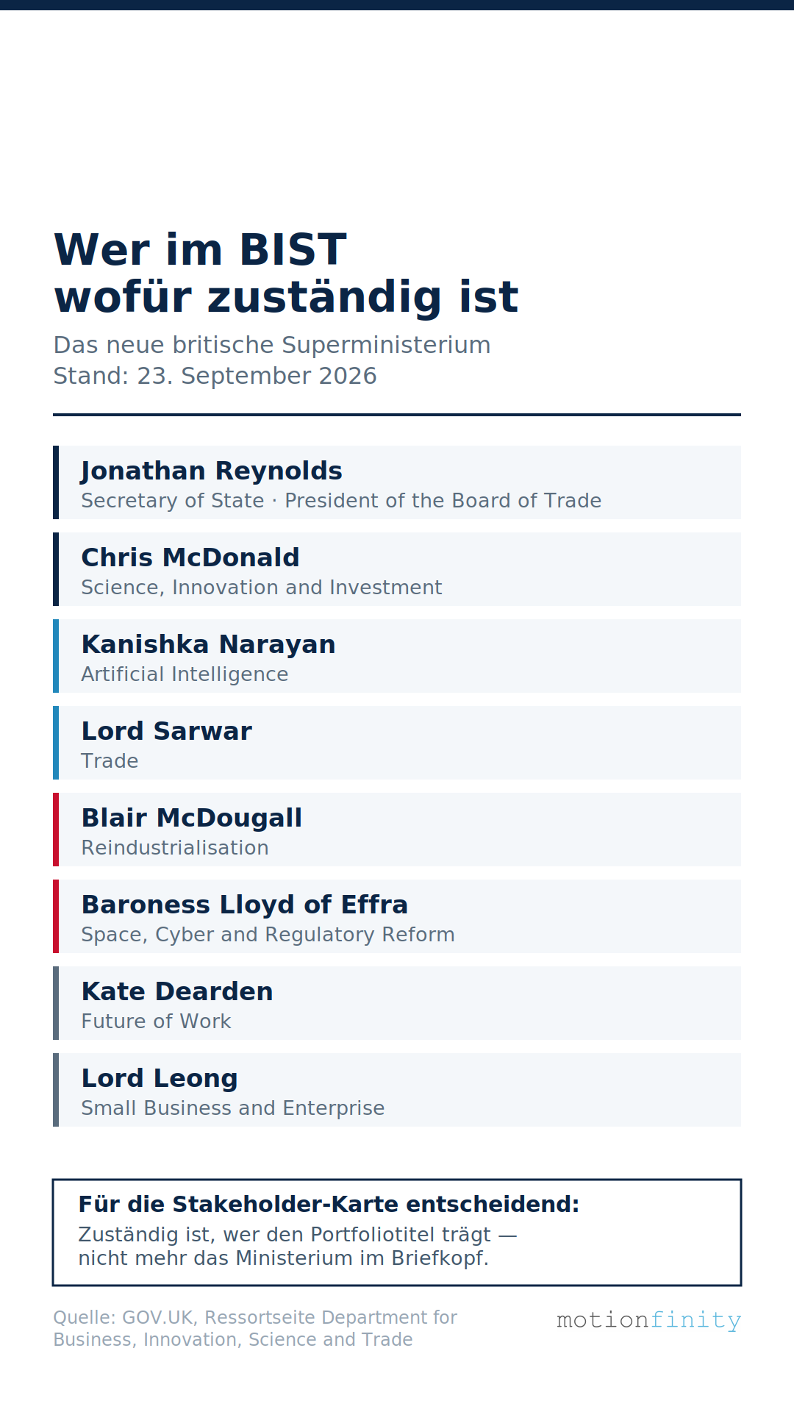Click the red bar beside Blair McDougall
Image resolution: width=794 pixels, height=1412 pixels.
pyautogui.click(x=56, y=830)
